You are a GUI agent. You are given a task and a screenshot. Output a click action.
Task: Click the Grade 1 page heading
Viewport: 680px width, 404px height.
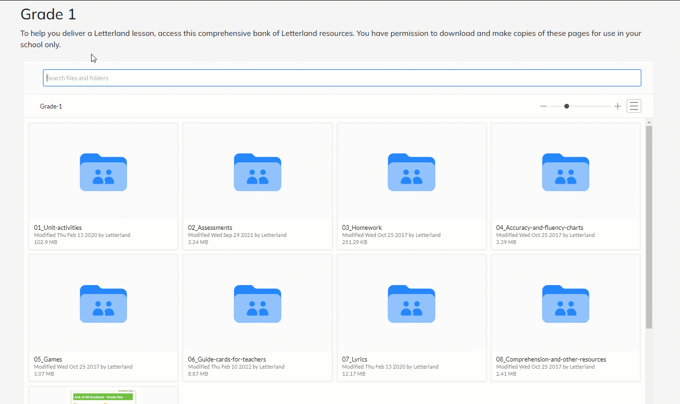tap(48, 14)
